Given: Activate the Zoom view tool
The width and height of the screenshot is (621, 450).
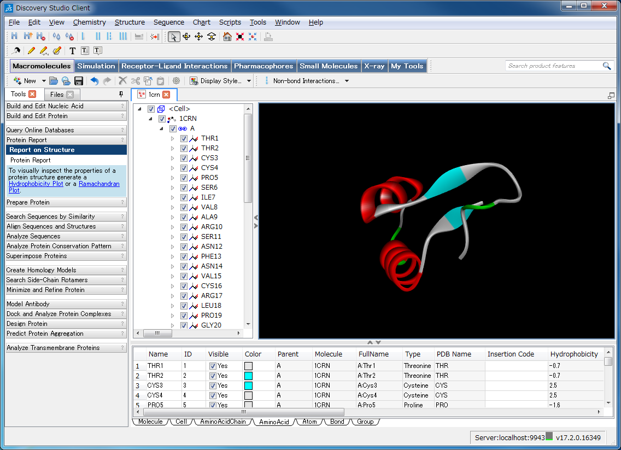Looking at the screenshot, I should click(x=212, y=37).
